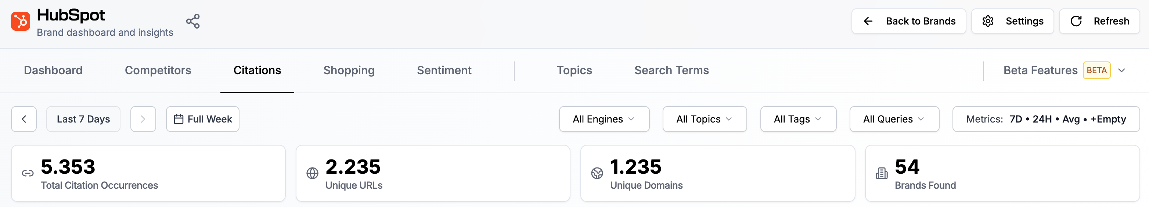The height and width of the screenshot is (207, 1149).
Task: Go back with the Back to Brands button
Action: click(x=909, y=21)
